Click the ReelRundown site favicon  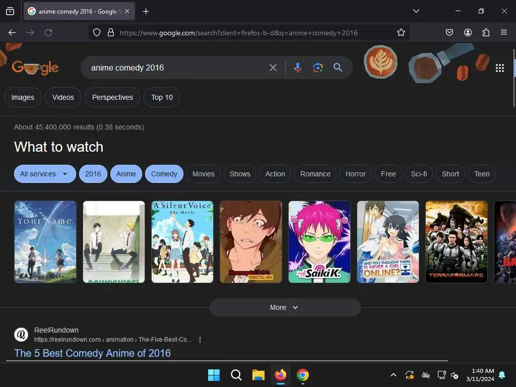(21, 335)
